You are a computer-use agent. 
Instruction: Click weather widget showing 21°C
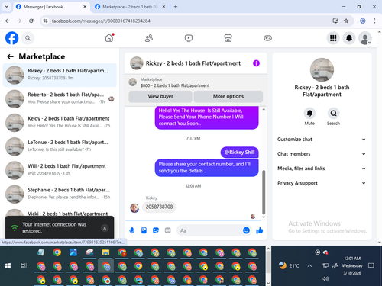click(289, 266)
